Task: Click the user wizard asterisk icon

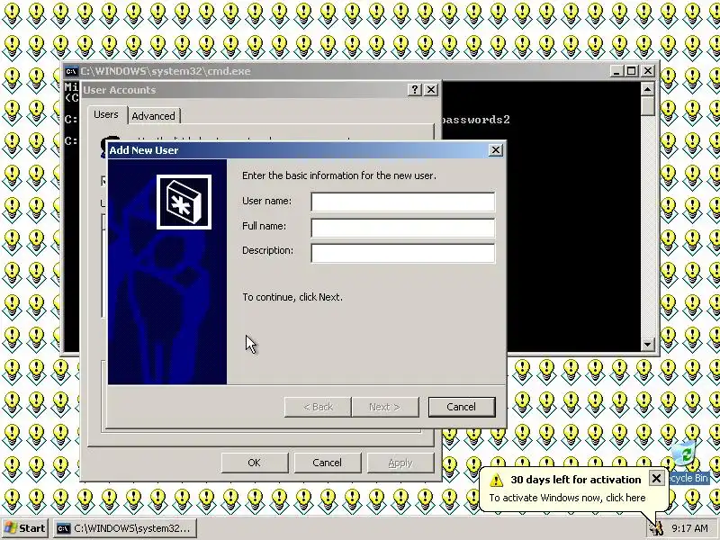Action: (184, 202)
